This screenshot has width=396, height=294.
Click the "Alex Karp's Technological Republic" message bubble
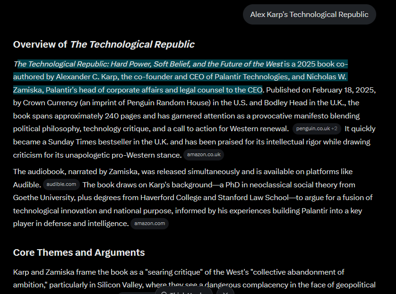310,14
